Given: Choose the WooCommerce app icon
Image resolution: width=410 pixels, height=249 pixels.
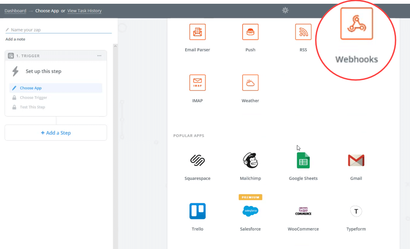Looking at the screenshot, I should [x=303, y=211].
